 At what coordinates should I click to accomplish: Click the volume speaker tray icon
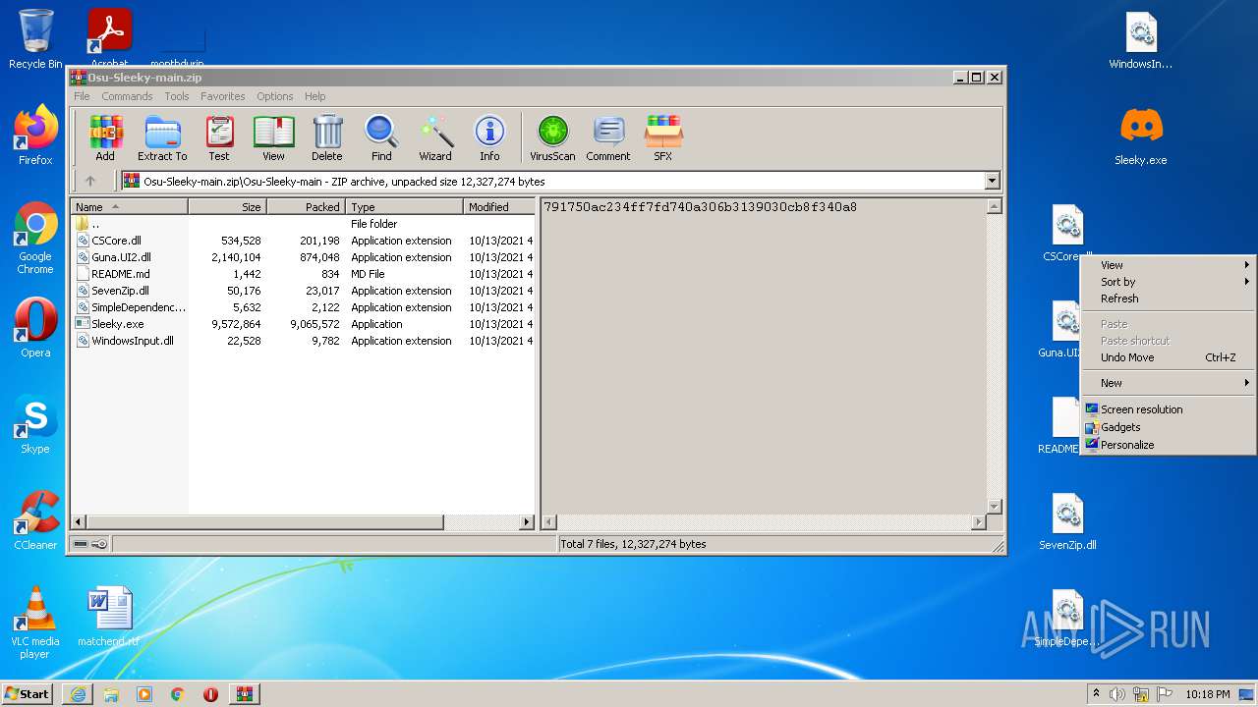(1116, 694)
